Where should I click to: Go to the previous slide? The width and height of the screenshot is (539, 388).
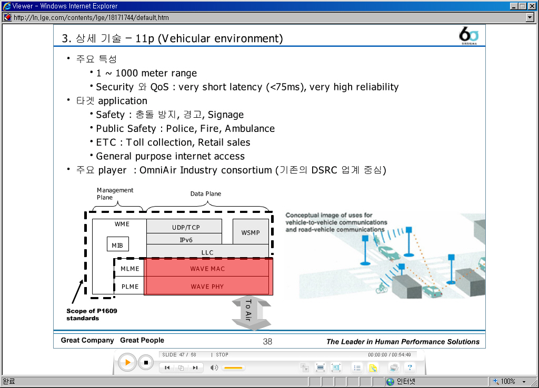point(167,367)
